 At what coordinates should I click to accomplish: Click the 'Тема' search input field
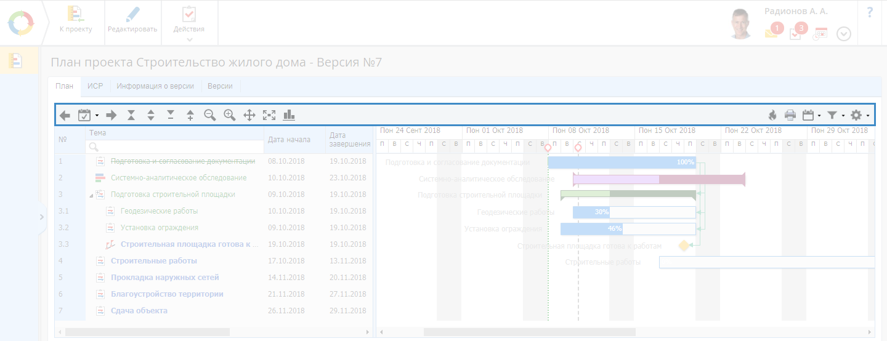175,146
